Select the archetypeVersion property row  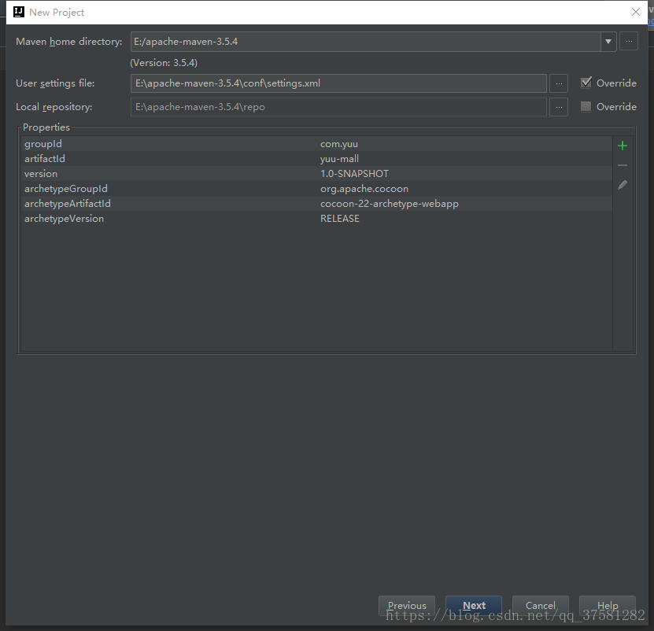coord(316,219)
